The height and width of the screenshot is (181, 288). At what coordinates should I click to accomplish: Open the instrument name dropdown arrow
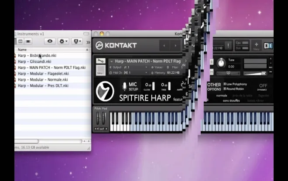click(111, 61)
